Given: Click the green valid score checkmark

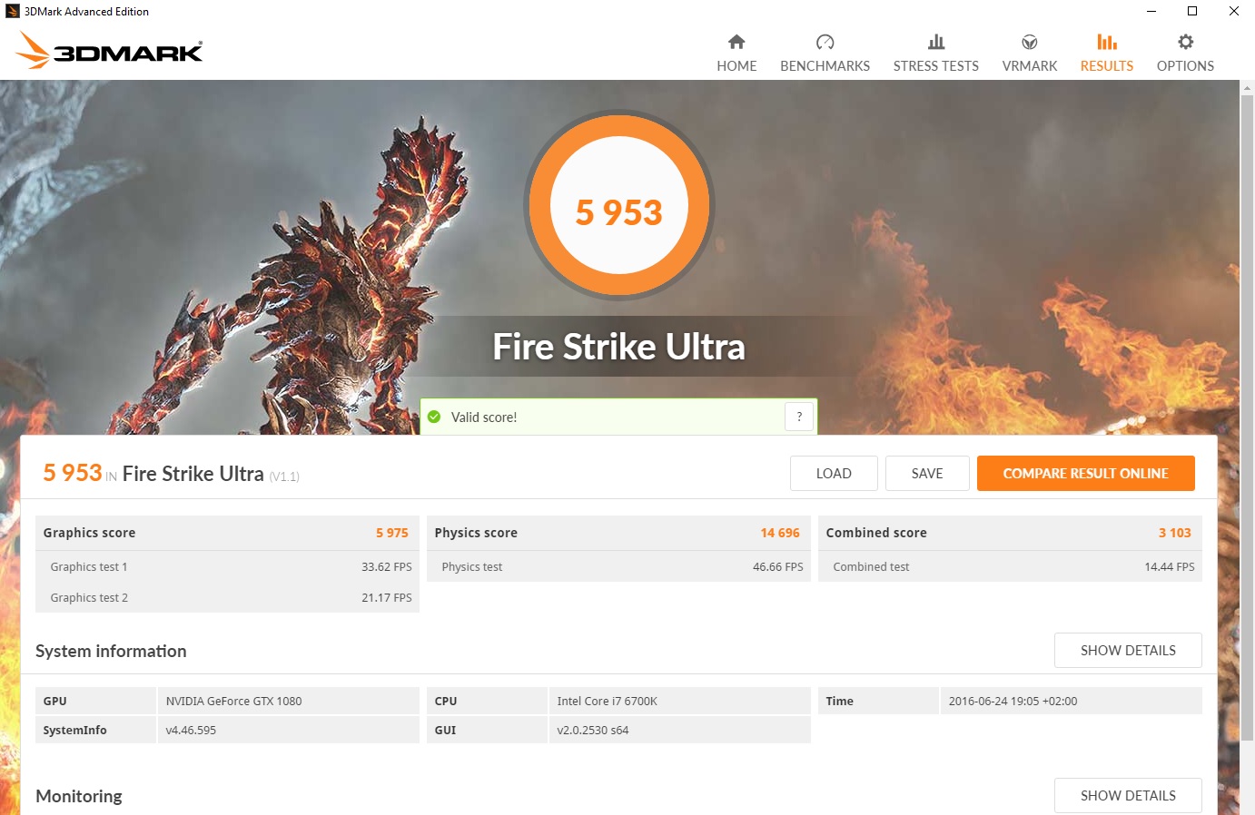Looking at the screenshot, I should click(x=434, y=417).
